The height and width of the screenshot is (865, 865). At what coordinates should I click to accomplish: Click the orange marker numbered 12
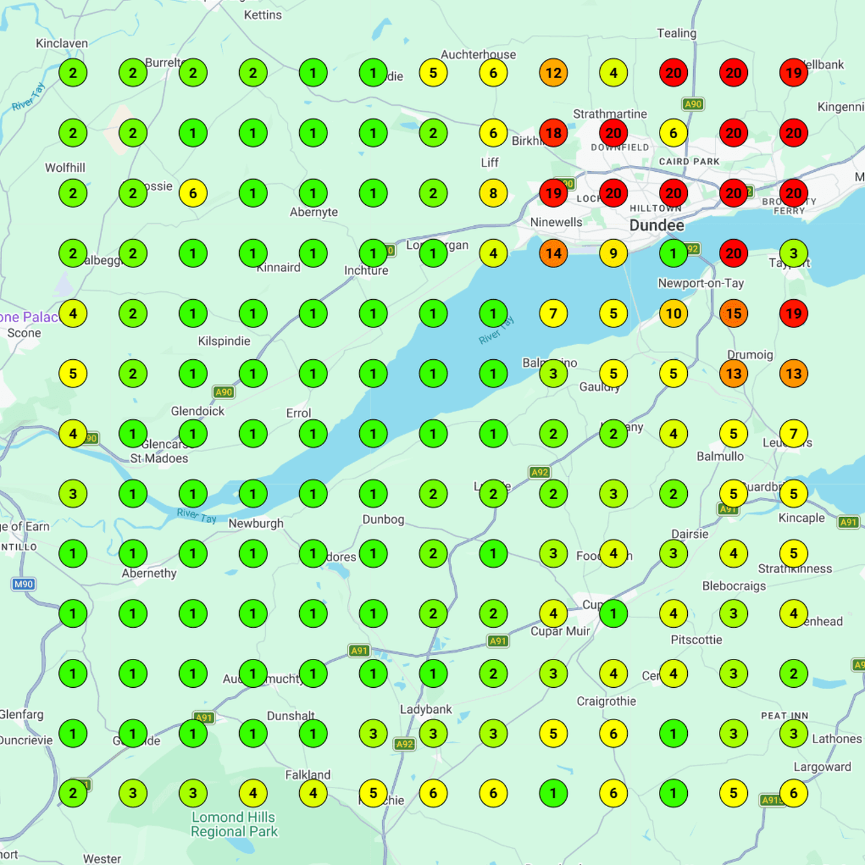click(x=553, y=73)
